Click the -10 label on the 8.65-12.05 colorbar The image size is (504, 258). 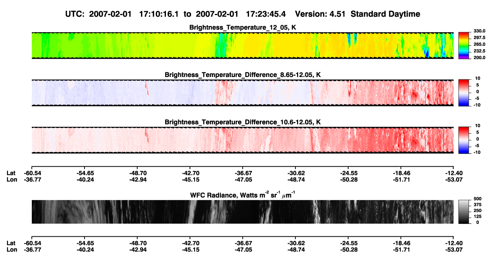coord(476,105)
